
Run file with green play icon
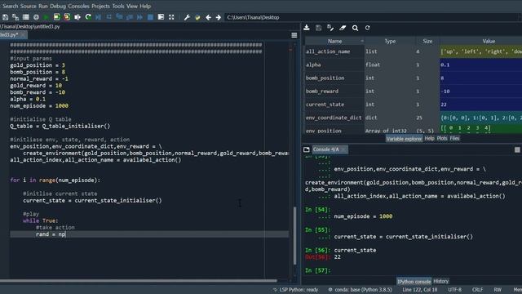click(46, 17)
